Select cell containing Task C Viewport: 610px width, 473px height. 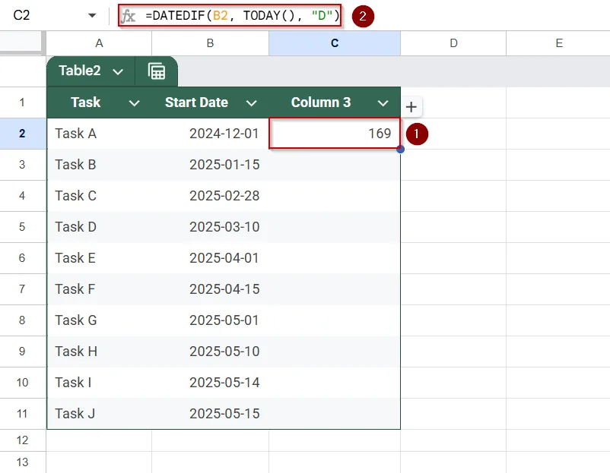coord(99,196)
